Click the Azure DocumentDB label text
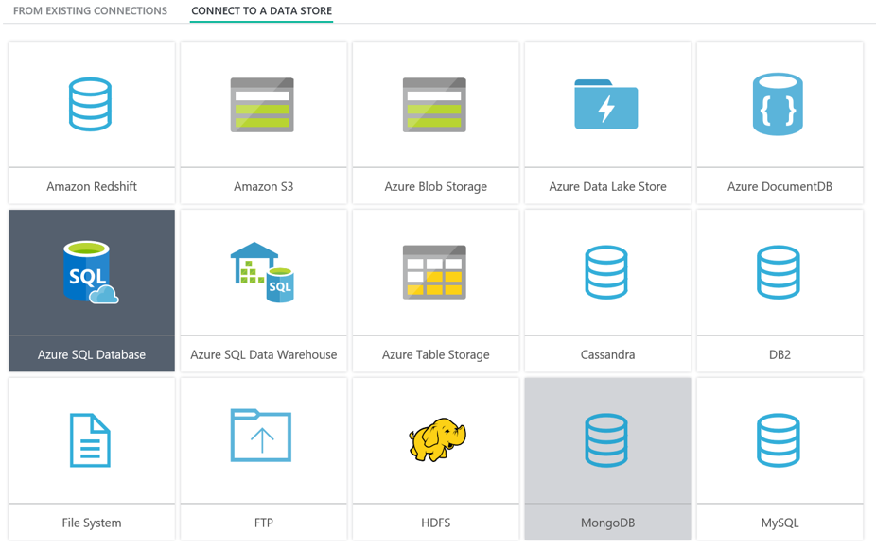876x549 pixels. click(779, 186)
